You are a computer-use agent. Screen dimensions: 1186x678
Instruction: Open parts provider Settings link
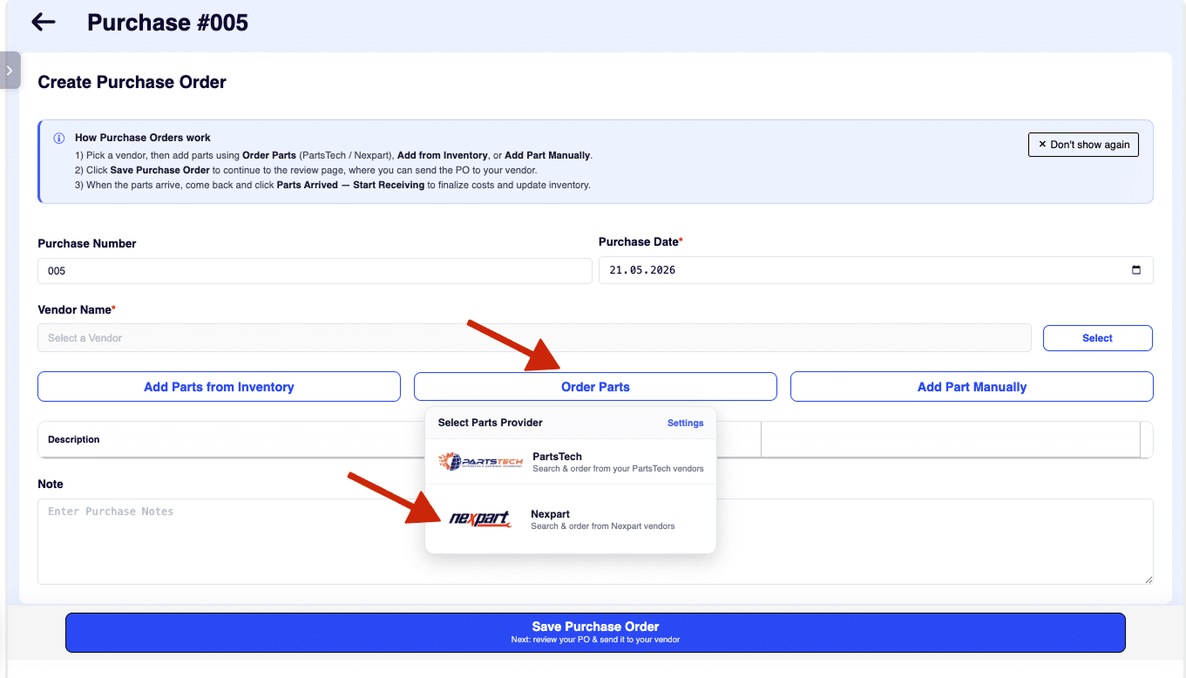(x=685, y=423)
